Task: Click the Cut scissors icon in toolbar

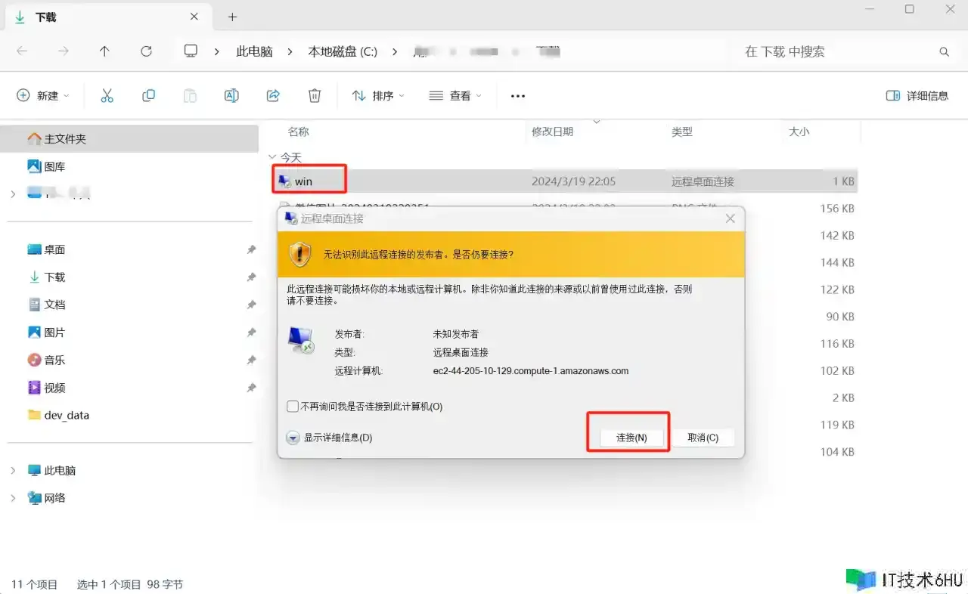Action: tap(107, 95)
